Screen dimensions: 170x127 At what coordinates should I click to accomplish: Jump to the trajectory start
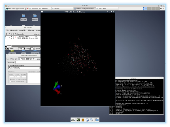point(6,46)
